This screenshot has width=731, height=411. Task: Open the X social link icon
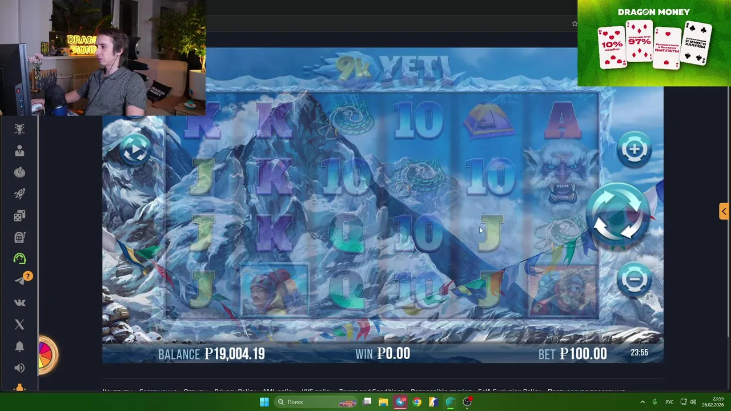[19, 324]
